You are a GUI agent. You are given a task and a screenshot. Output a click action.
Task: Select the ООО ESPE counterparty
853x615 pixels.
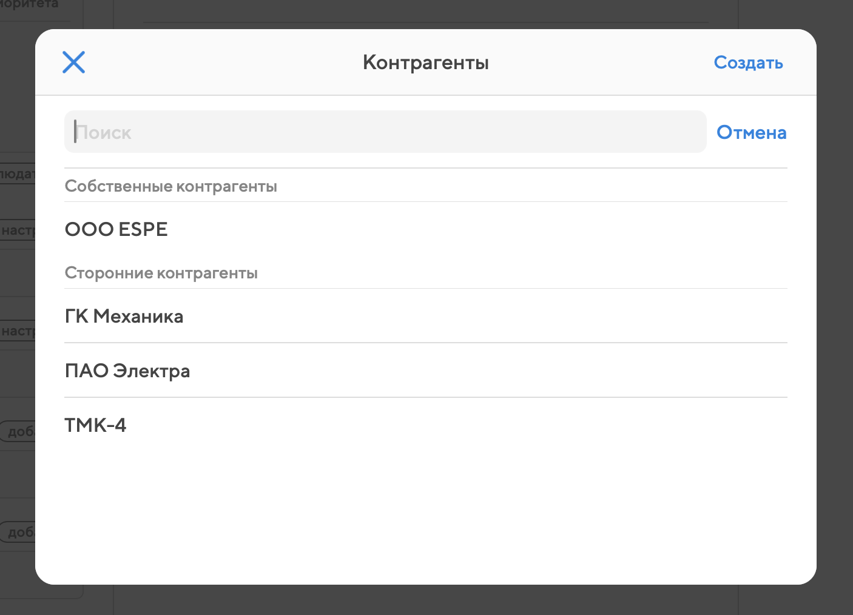coord(116,229)
